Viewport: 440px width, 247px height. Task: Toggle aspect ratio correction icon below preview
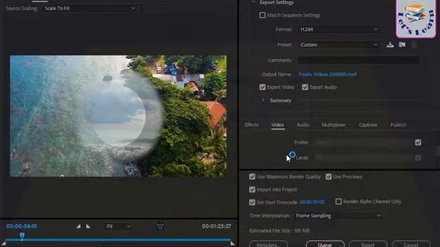[x=160, y=226]
